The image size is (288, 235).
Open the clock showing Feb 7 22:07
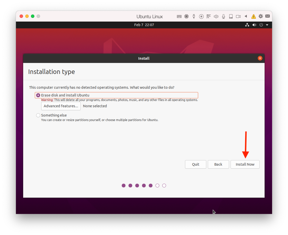tap(144, 25)
